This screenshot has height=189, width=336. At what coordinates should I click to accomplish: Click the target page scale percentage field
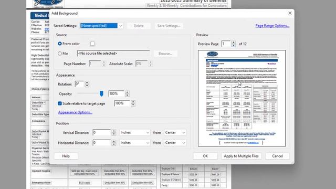click(x=122, y=103)
